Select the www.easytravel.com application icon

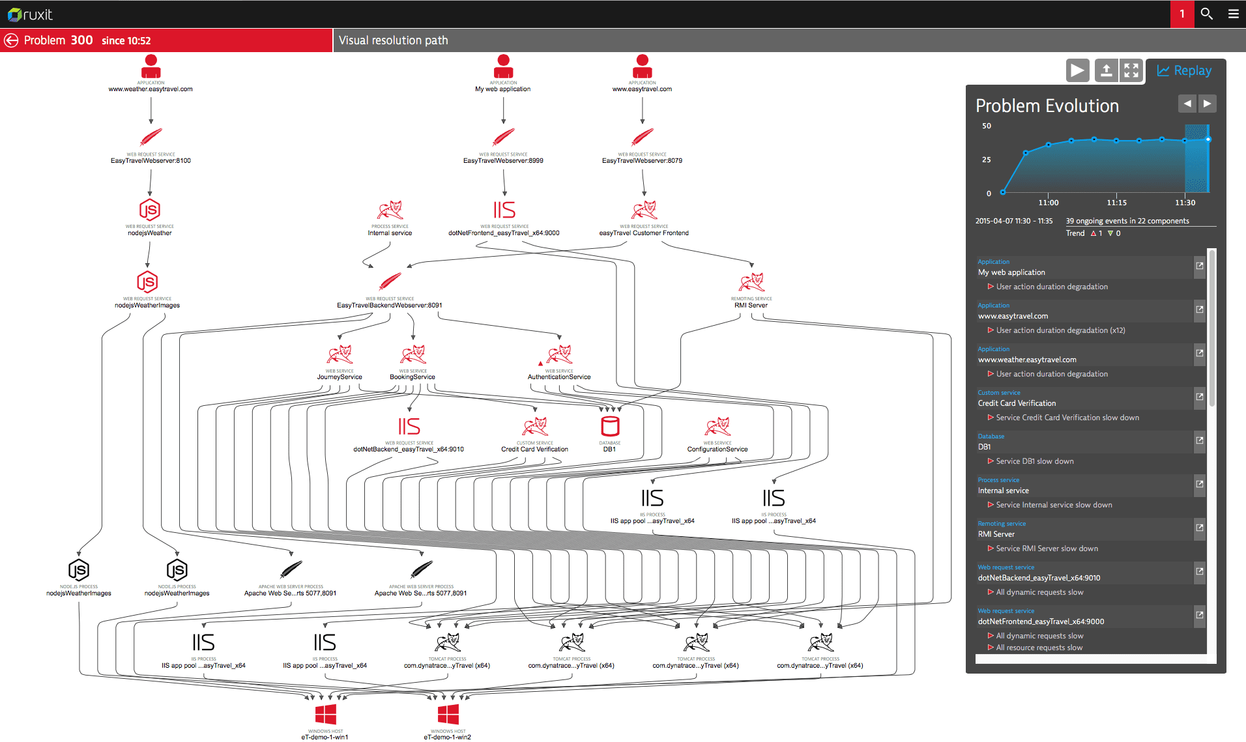click(643, 67)
